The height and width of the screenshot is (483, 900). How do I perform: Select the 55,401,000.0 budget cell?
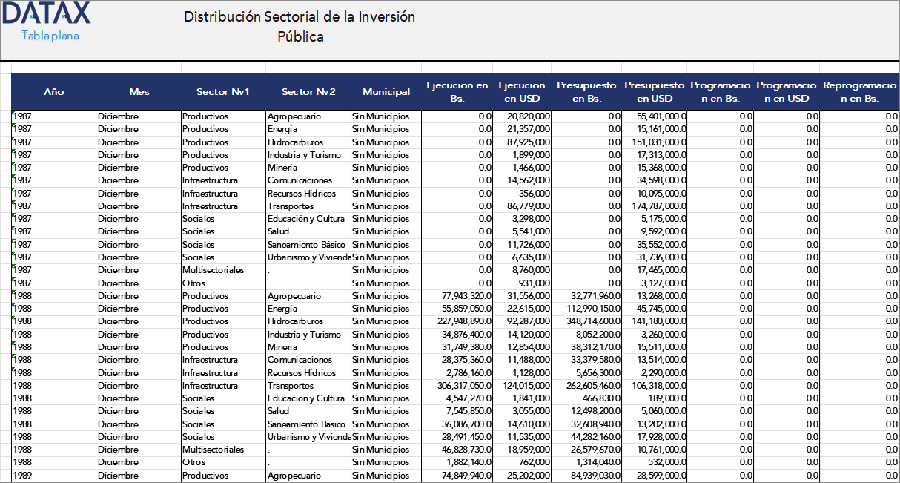[655, 116]
